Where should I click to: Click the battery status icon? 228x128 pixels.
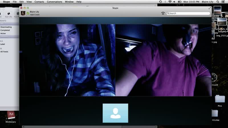click(x=180, y=2)
